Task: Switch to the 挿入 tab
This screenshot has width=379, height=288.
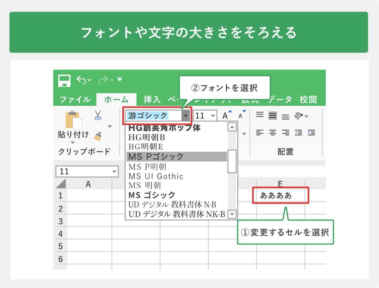Action: 152,99
